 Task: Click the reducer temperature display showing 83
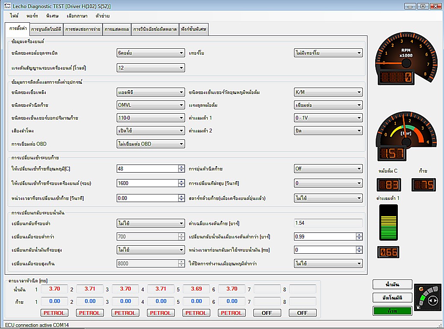(x=388, y=185)
